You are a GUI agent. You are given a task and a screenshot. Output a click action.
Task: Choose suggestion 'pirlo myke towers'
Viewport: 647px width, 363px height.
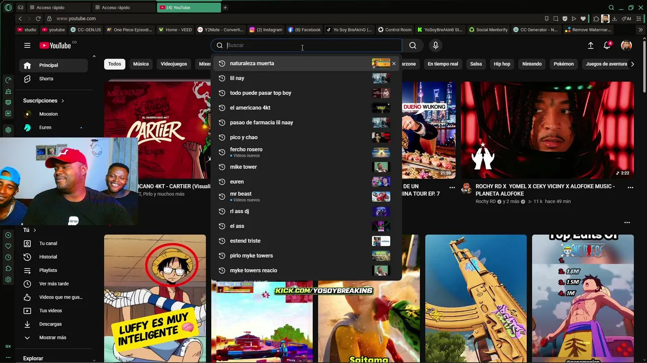point(306,256)
